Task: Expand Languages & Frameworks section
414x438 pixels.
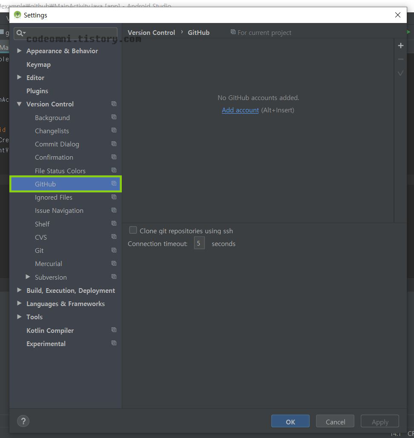Action: [x=19, y=303]
